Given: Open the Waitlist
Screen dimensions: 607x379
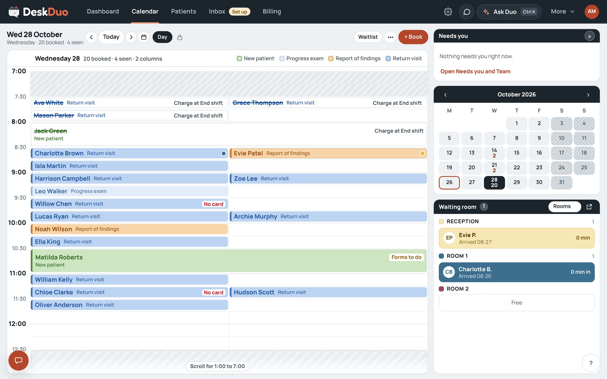Looking at the screenshot, I should [368, 37].
